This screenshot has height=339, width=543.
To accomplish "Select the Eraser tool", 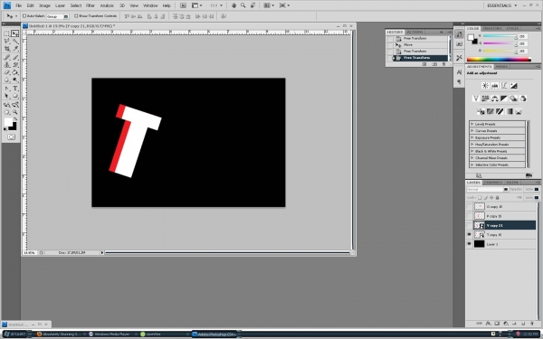I will click(6, 72).
